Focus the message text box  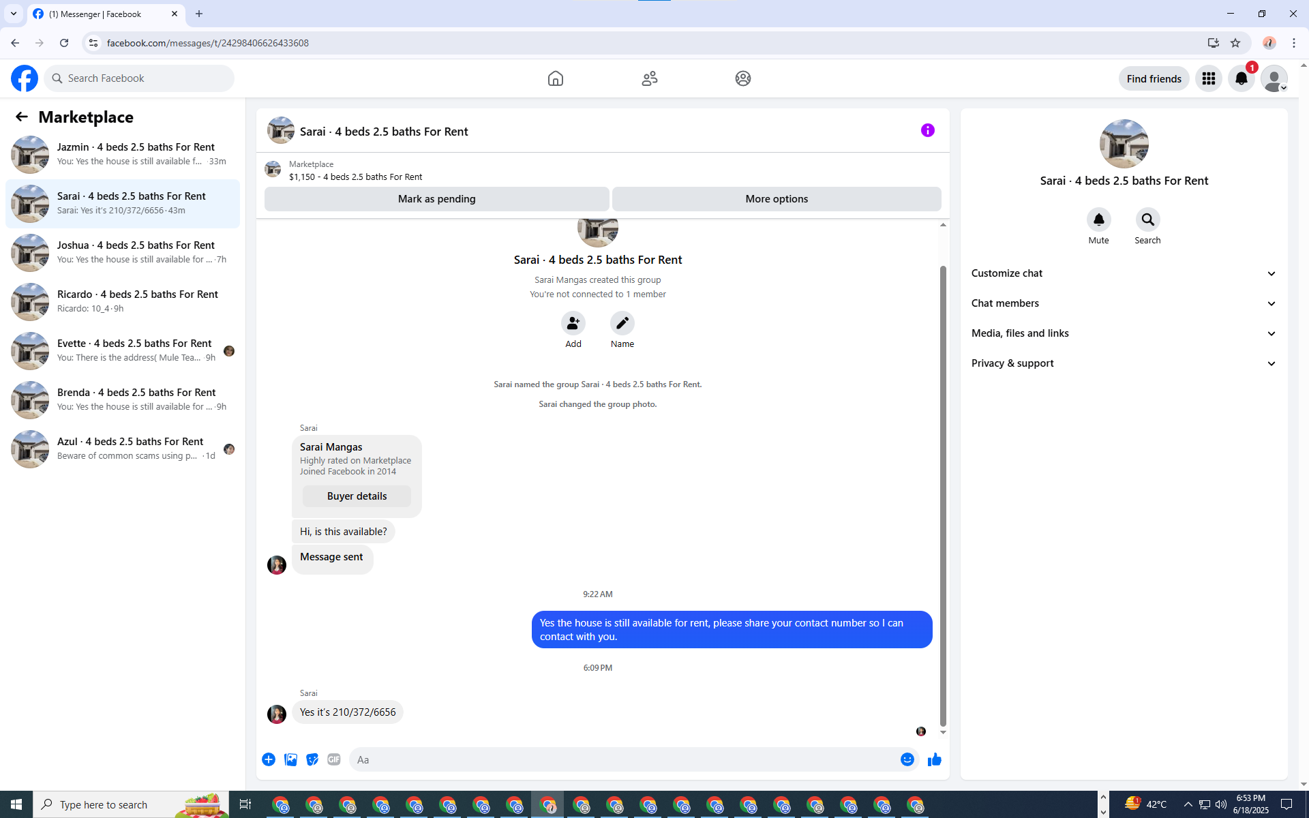tap(623, 759)
